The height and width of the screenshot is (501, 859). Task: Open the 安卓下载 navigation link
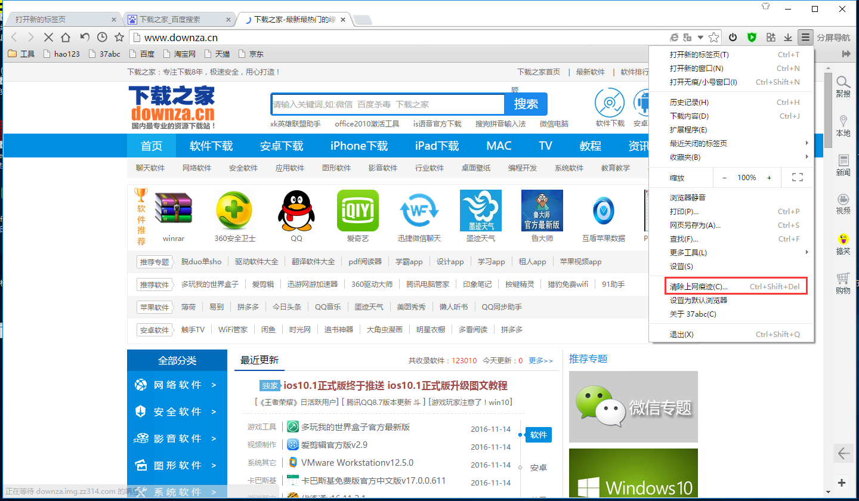coord(282,146)
